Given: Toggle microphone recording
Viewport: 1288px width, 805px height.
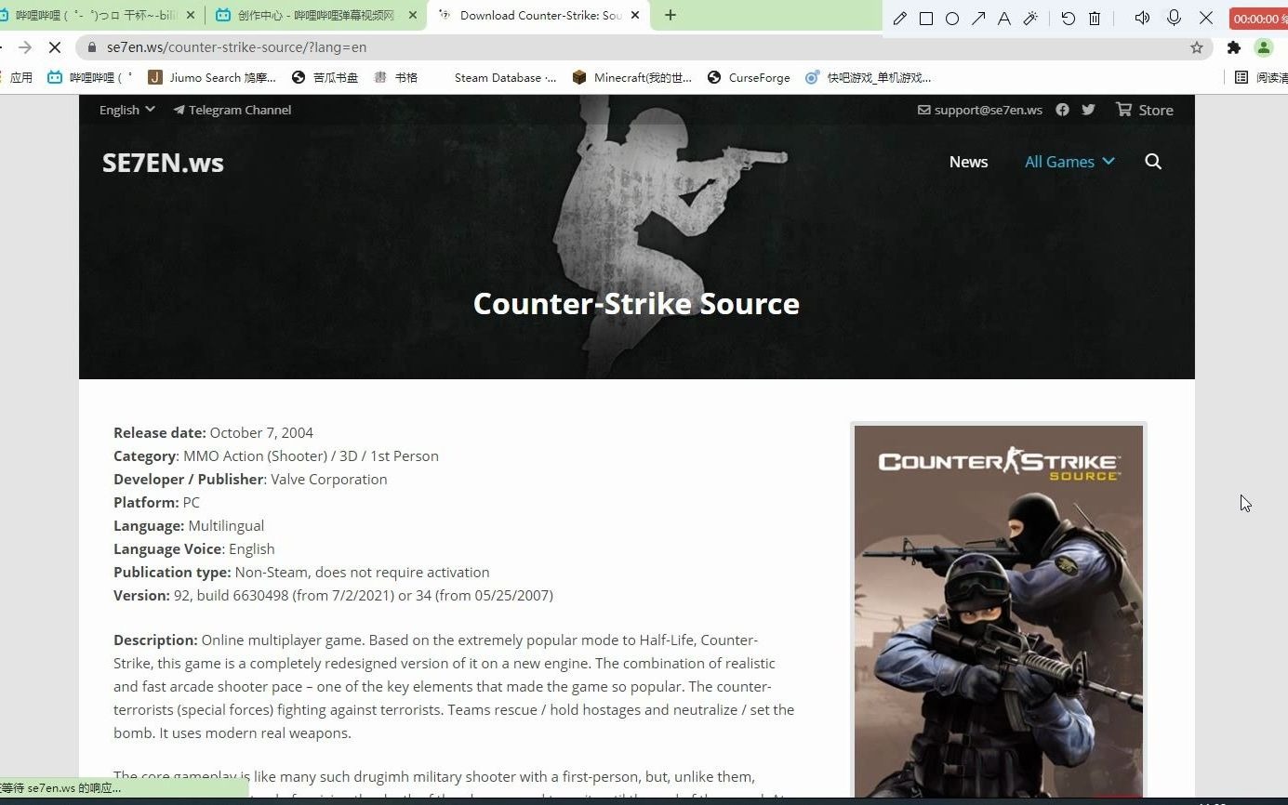Looking at the screenshot, I should [1174, 18].
